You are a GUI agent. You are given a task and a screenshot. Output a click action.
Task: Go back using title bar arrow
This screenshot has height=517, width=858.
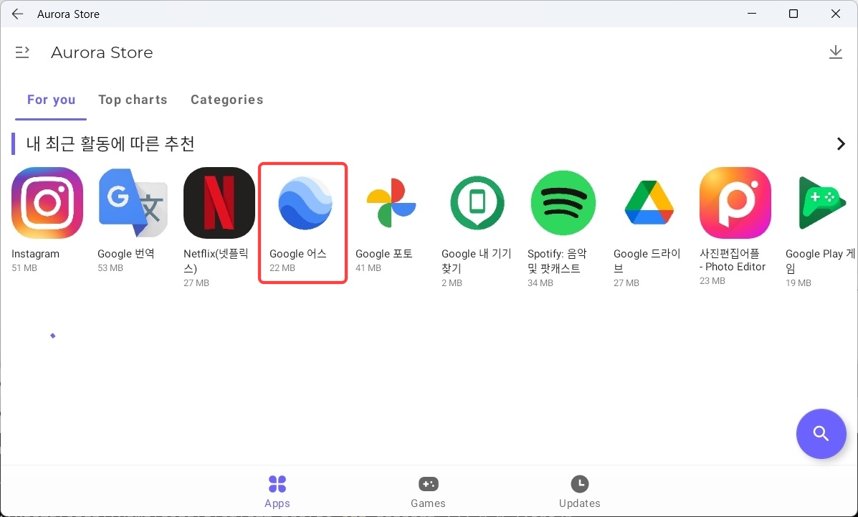tap(17, 14)
